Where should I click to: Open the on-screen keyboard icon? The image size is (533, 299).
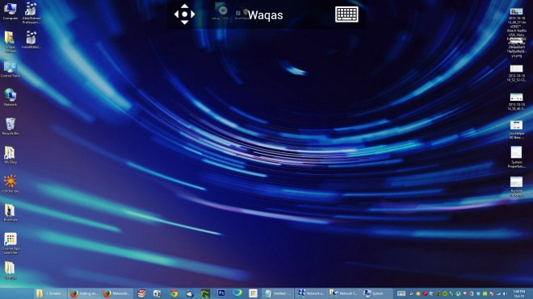coord(346,15)
